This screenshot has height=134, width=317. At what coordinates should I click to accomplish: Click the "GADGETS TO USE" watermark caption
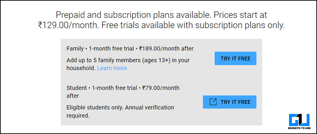(x=299, y=128)
